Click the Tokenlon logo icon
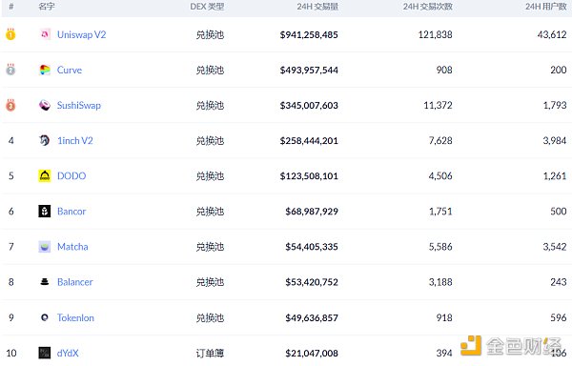The image size is (572, 366). [45, 317]
